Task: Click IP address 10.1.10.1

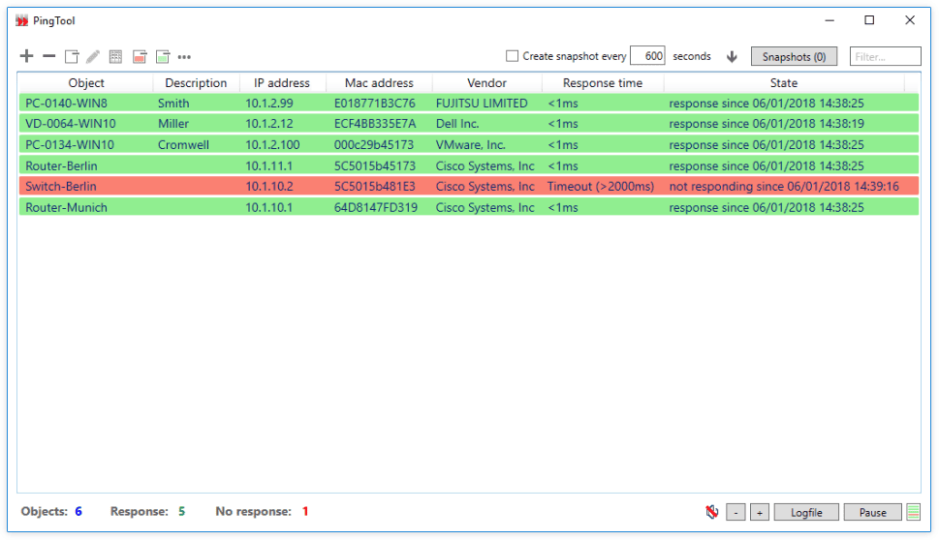Action: [268, 207]
